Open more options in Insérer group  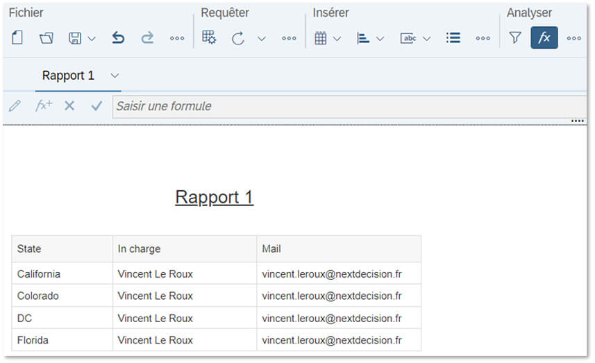[483, 38]
